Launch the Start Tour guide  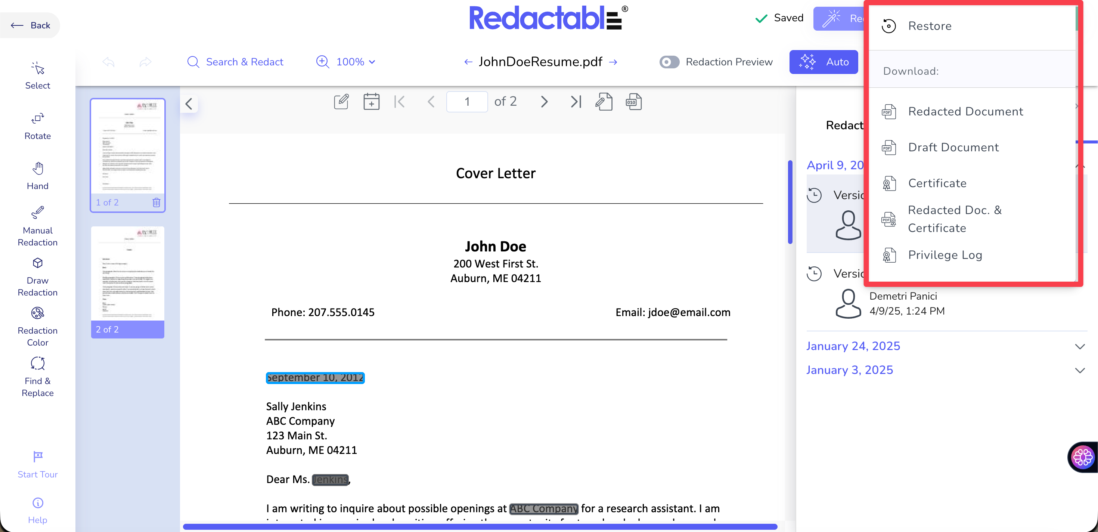37,464
